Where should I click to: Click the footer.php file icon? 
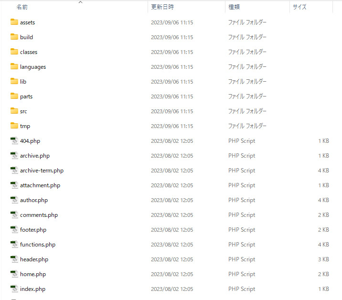coord(14,230)
